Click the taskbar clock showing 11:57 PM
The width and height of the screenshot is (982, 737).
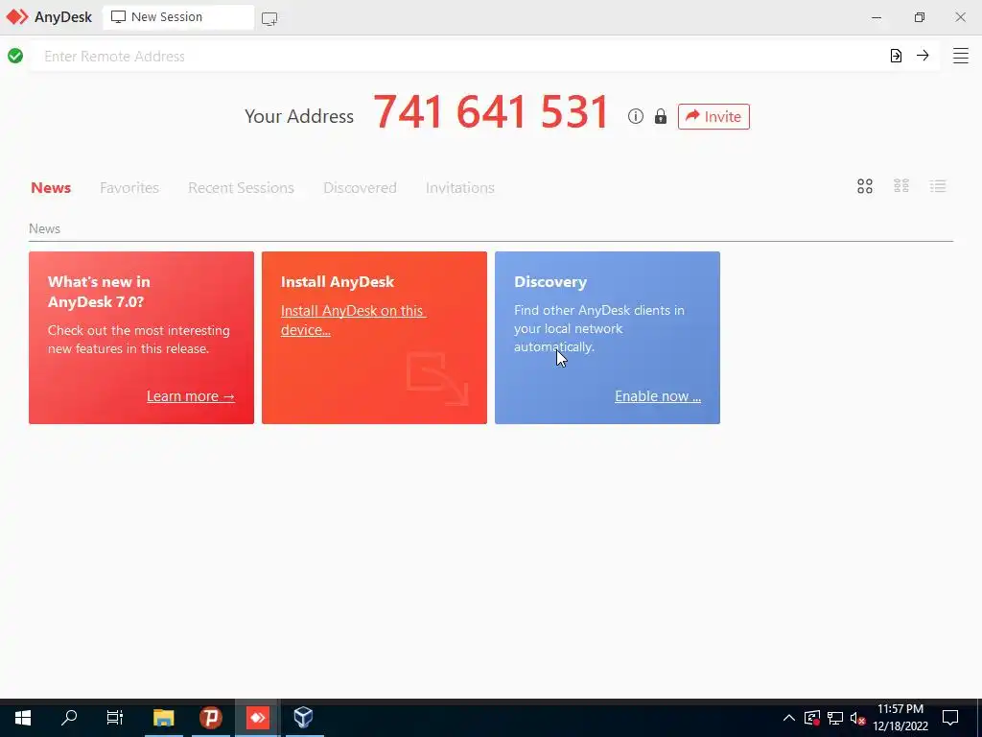tap(900, 718)
